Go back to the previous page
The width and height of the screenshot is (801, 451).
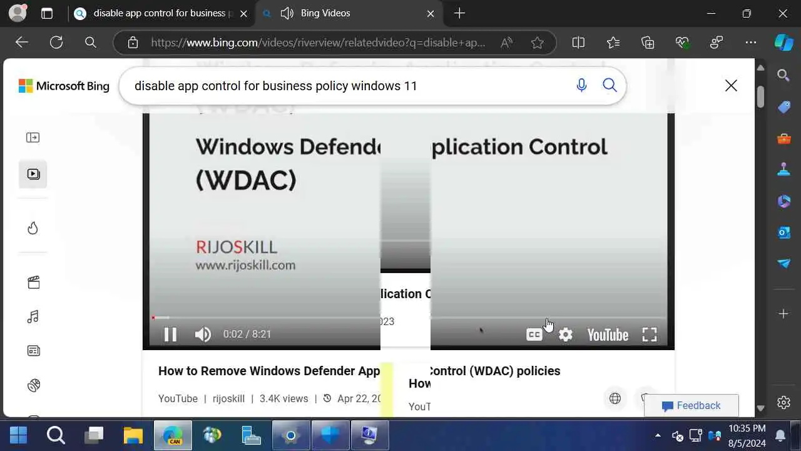[22, 43]
